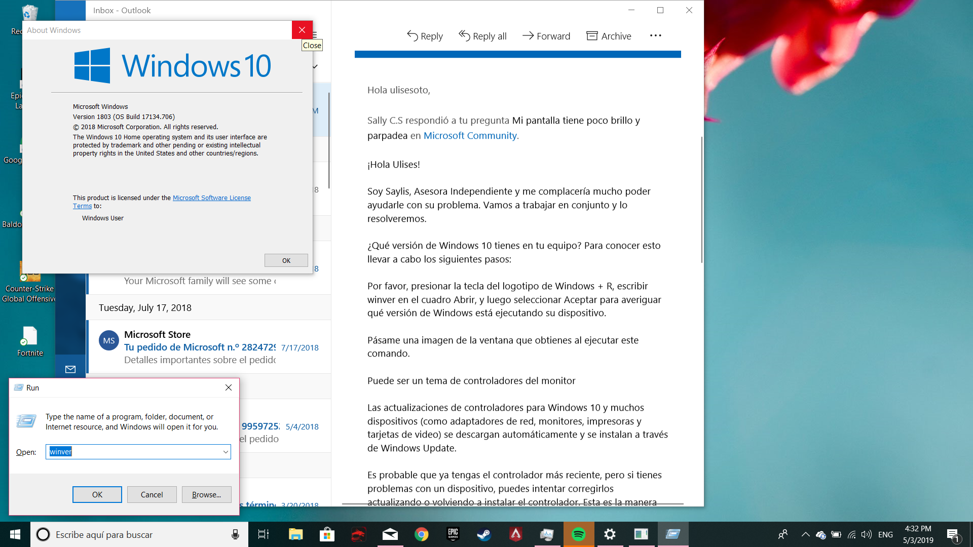Click the Mail icon in Outlook sidebar
Viewport: 973px width, 547px height.
pos(70,369)
